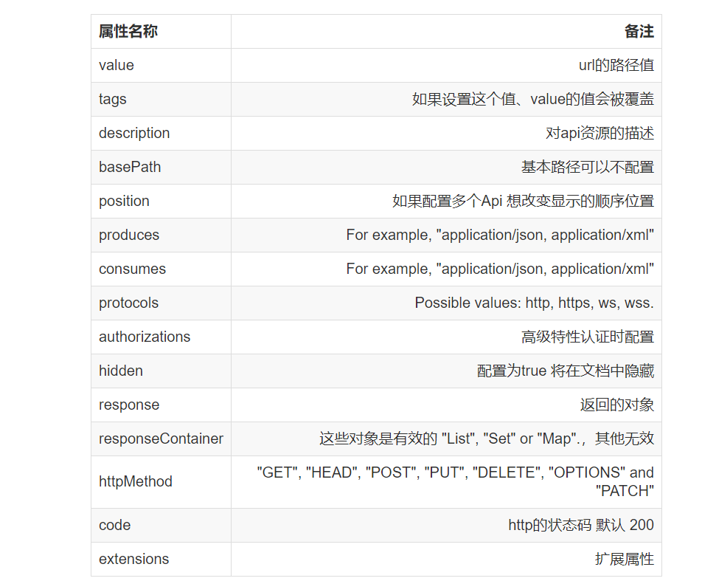Image resolution: width=702 pixels, height=581 pixels.
Task: Click the code attribute name
Action: coord(114,525)
